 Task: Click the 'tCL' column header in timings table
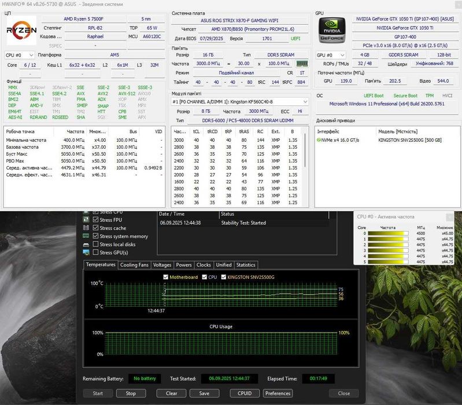pos(196,131)
